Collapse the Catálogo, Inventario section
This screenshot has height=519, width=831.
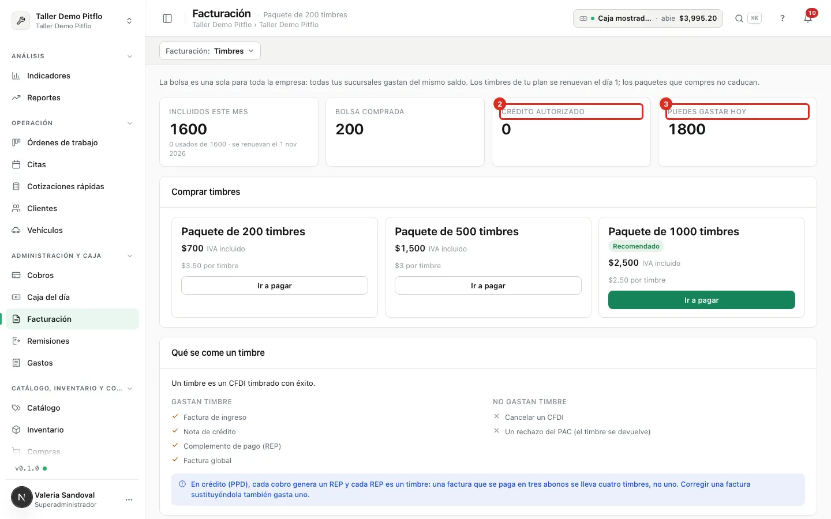point(130,389)
